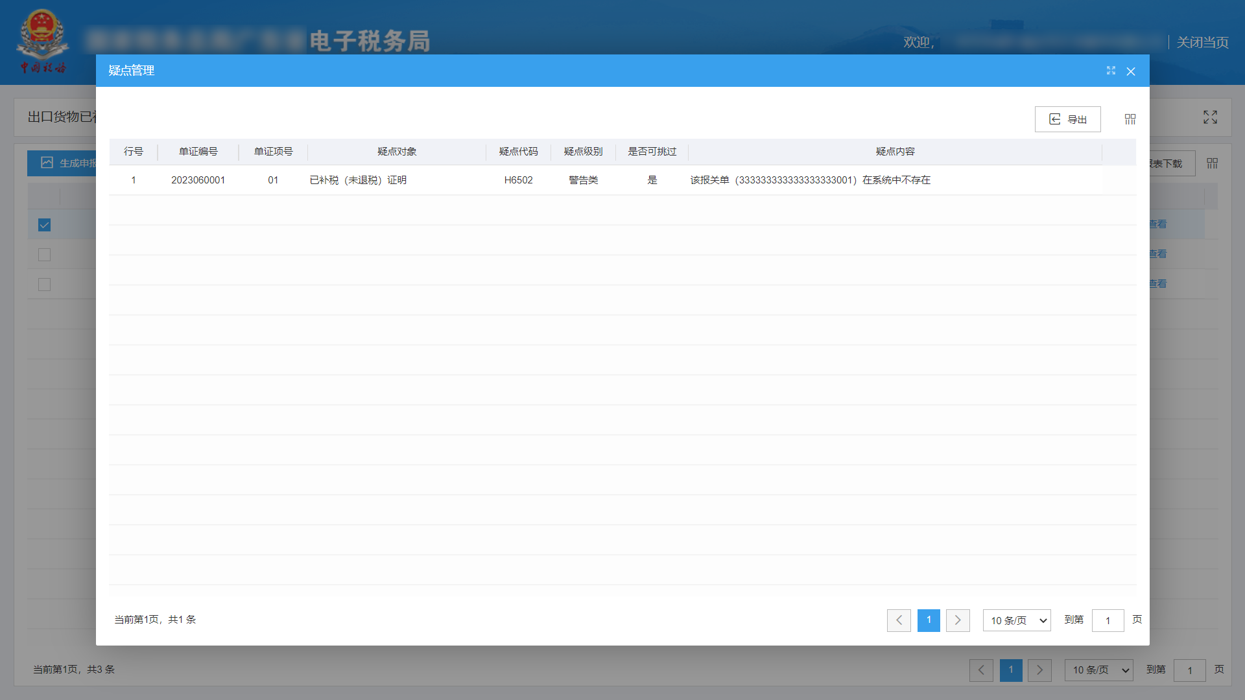Click next page arrow in background pager

(x=1039, y=670)
